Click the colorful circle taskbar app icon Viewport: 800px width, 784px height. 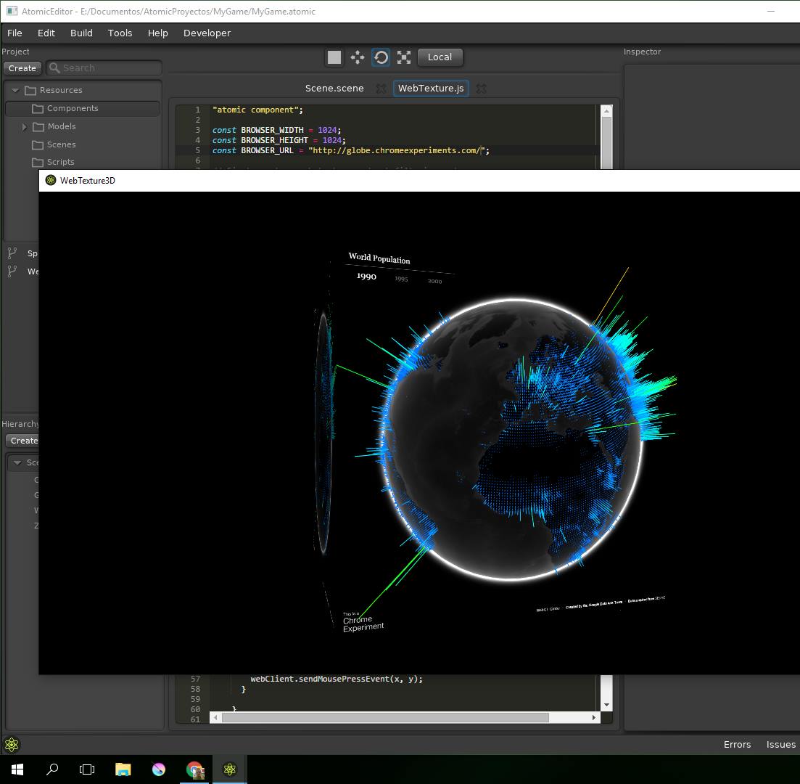point(159,769)
